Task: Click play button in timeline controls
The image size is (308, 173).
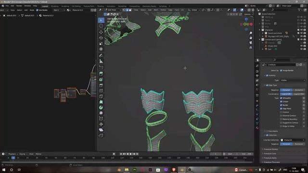Action: 131,154
